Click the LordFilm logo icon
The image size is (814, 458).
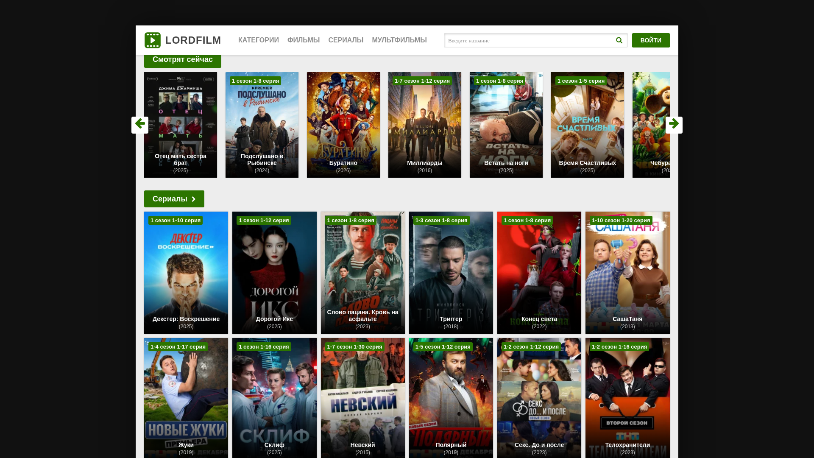pyautogui.click(x=153, y=40)
